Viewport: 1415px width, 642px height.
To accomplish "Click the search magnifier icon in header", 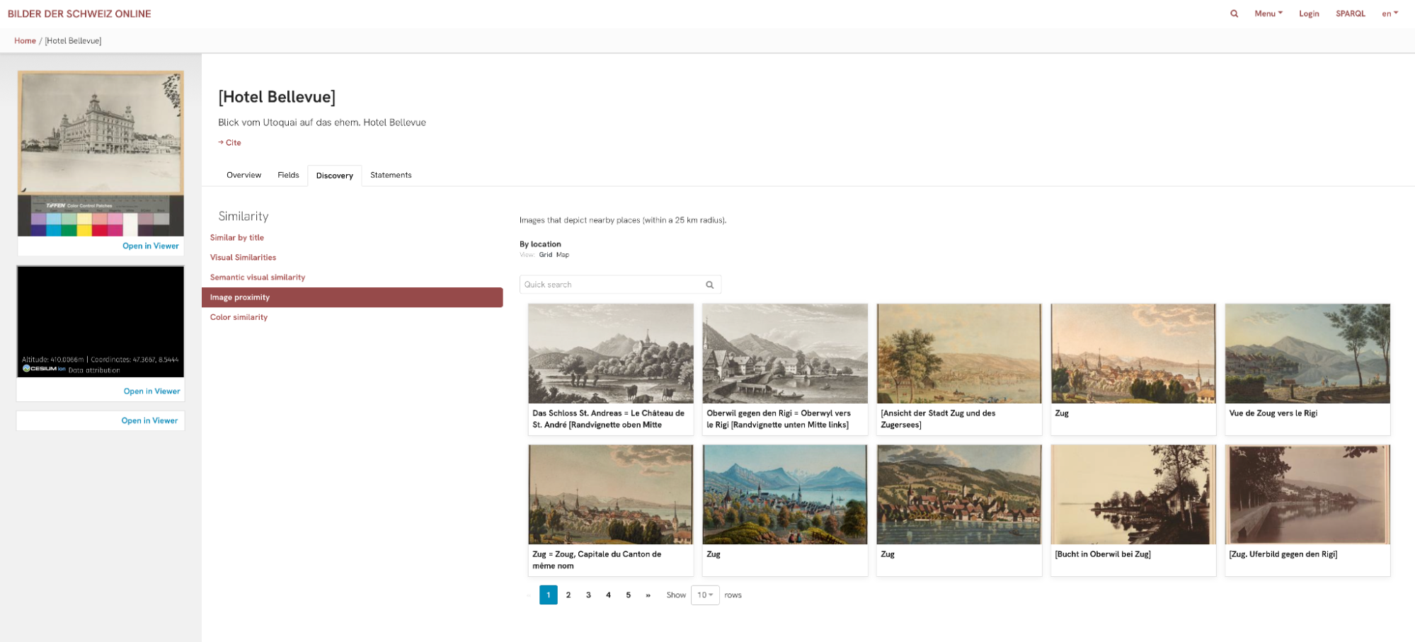I will point(1234,13).
